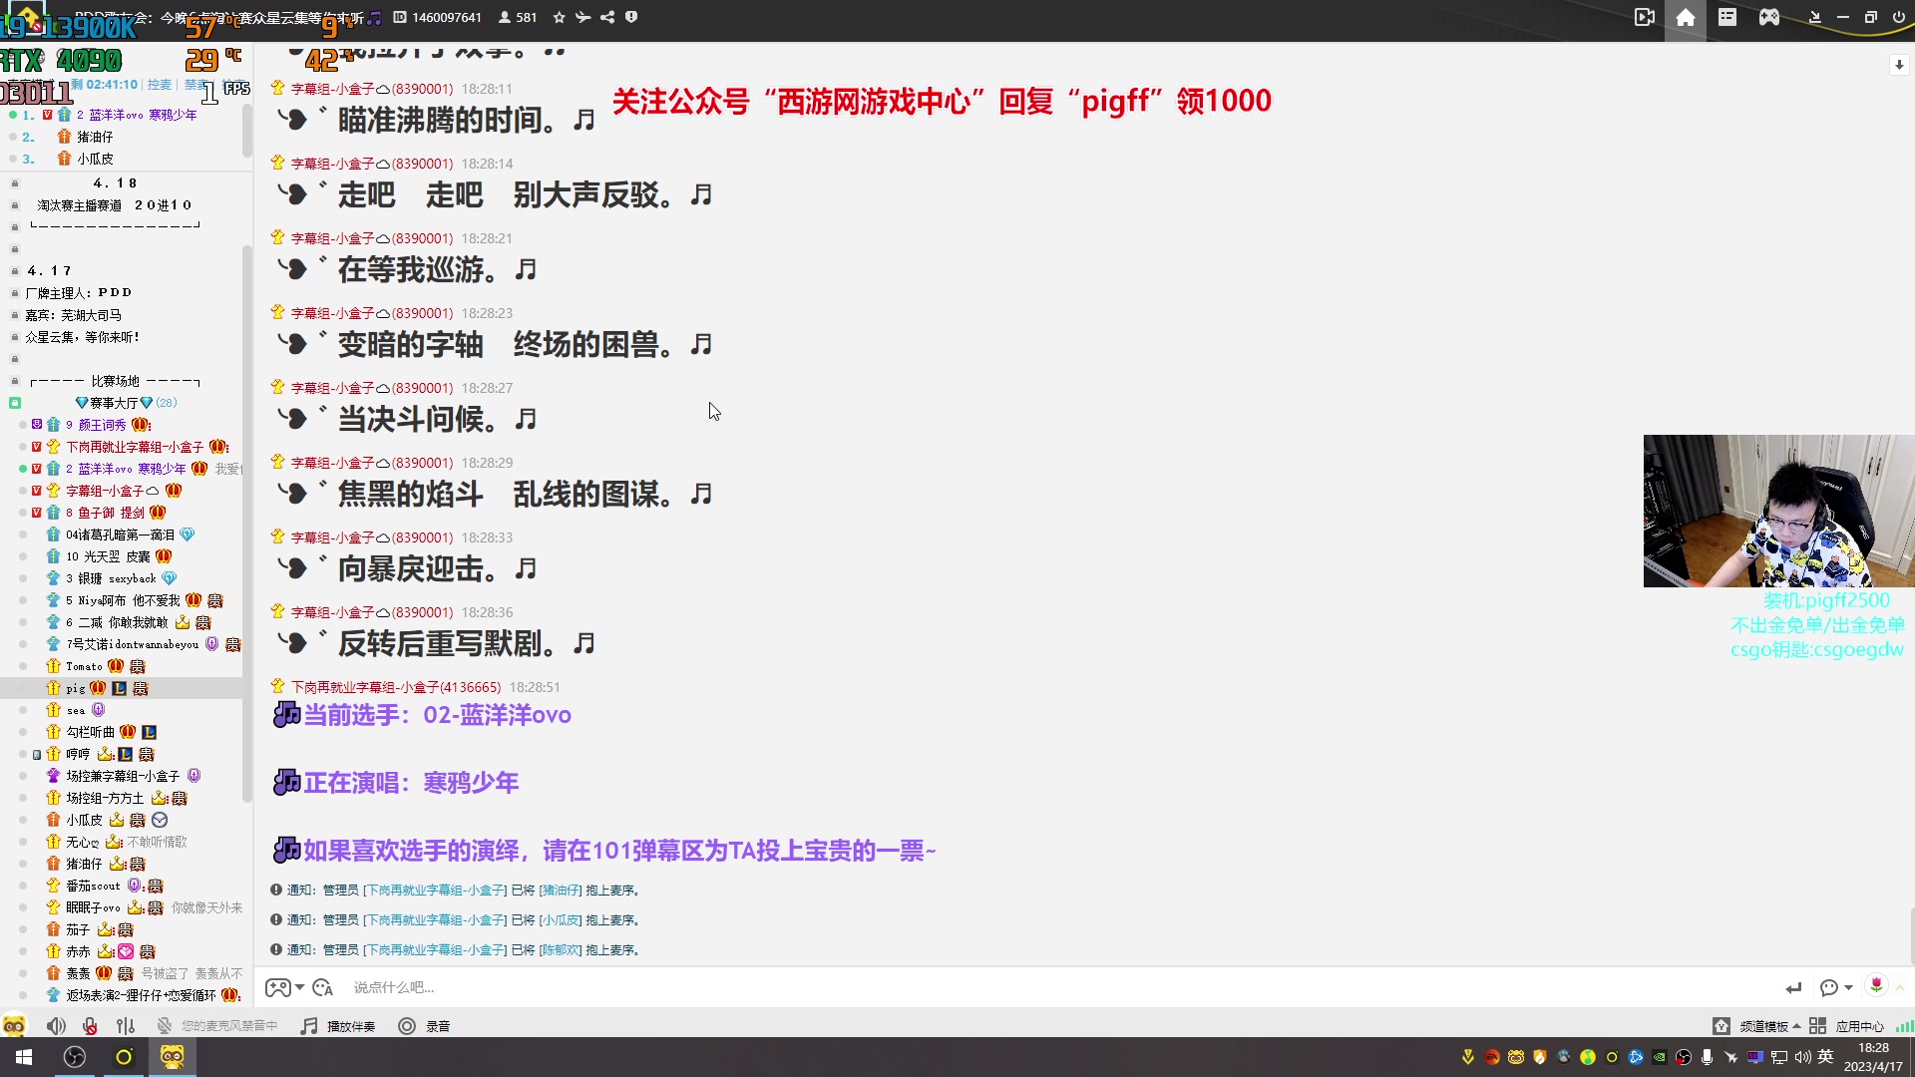1915x1077 pixels.
Task: Click the flower gift icon near chat input
Action: tap(1876, 985)
